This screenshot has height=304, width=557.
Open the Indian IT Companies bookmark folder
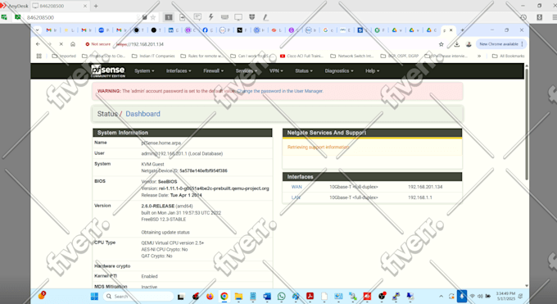pyautogui.click(x=153, y=56)
